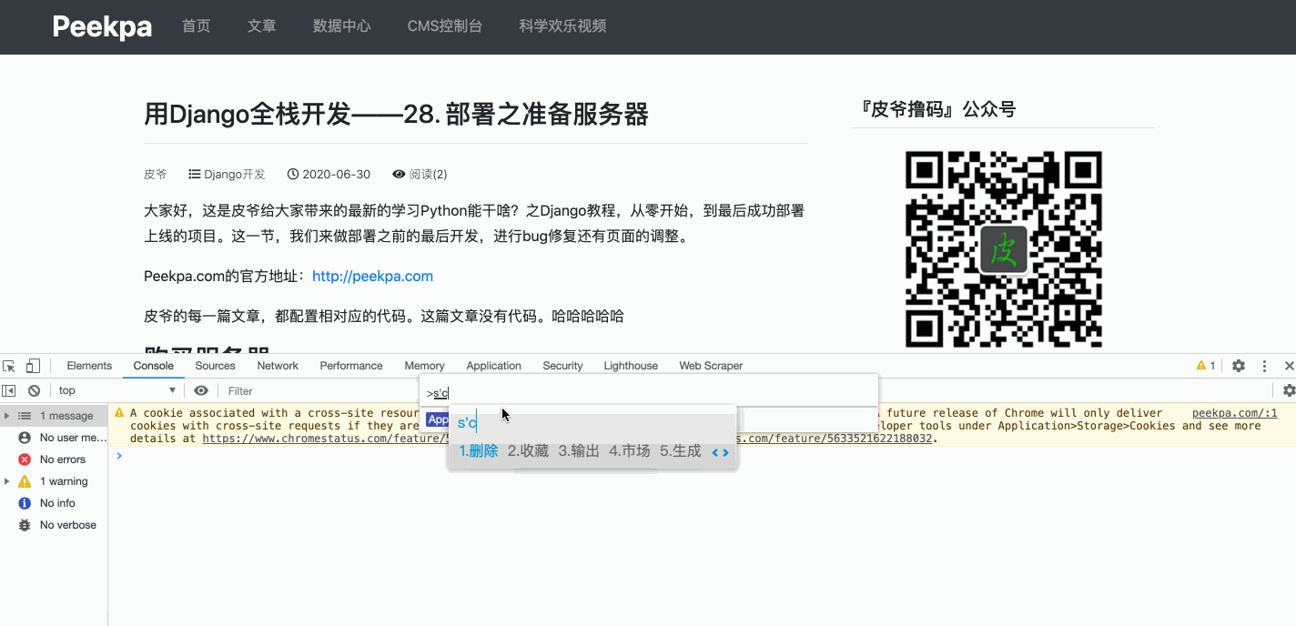Open the Peekpa site logo link
1296x626 pixels.
102,26
